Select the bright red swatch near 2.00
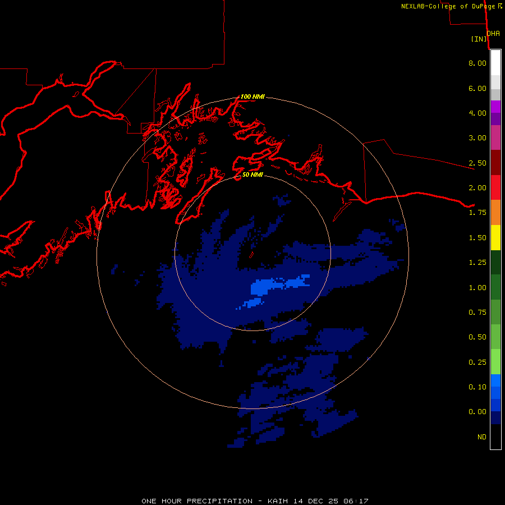Image resolution: width=505 pixels, height=505 pixels. click(x=495, y=187)
